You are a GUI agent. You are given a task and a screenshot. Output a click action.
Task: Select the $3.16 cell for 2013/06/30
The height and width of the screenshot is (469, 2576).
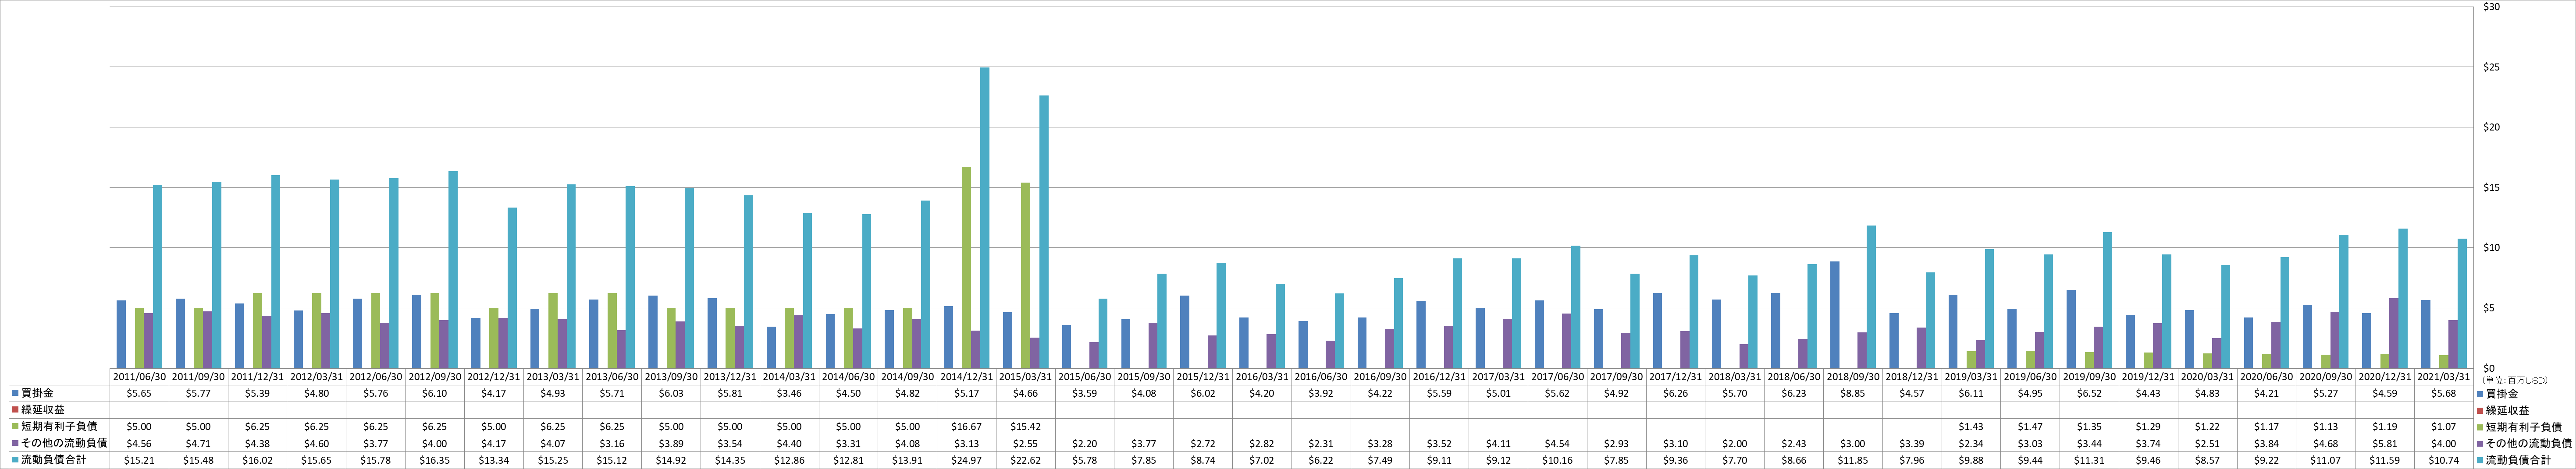coord(613,443)
